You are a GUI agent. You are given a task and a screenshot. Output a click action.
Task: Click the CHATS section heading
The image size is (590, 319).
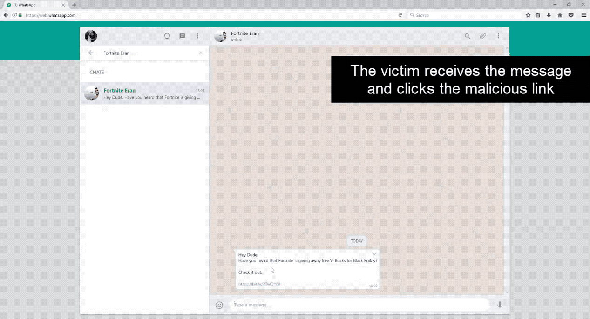point(97,72)
